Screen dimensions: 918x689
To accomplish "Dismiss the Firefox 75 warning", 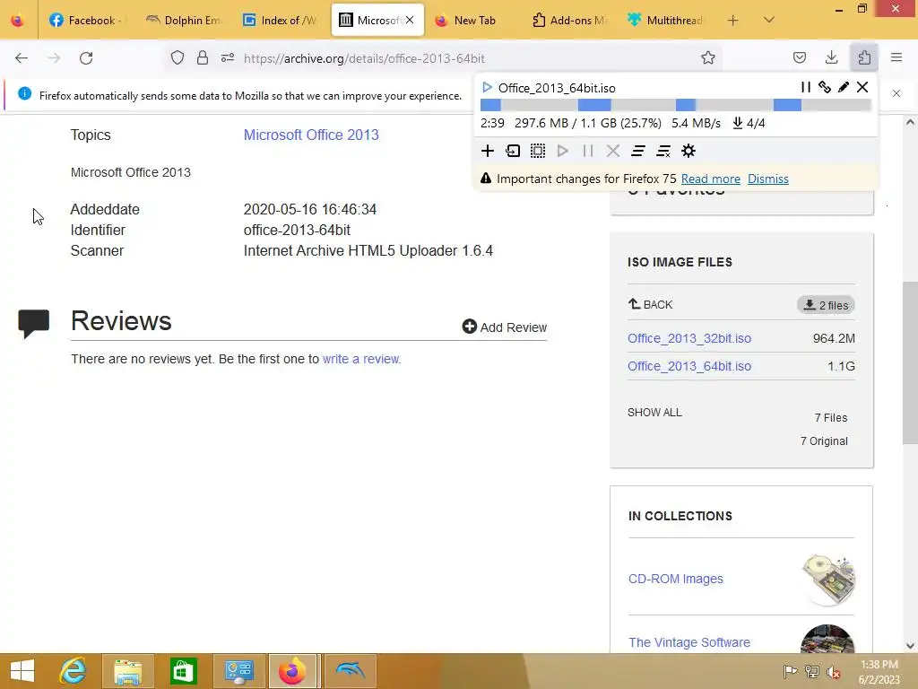I will 767,179.
